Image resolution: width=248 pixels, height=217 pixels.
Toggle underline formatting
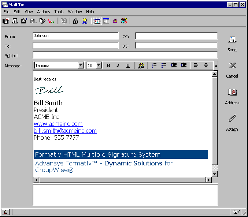click(x=128, y=66)
